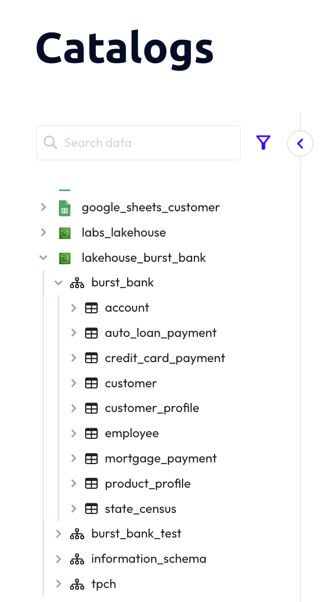Collapse the burst_bank schema
Image resolution: width=326 pixels, height=602 pixels.
point(58,283)
